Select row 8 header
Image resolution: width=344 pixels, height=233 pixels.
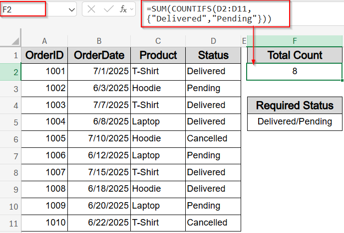pos(10,173)
